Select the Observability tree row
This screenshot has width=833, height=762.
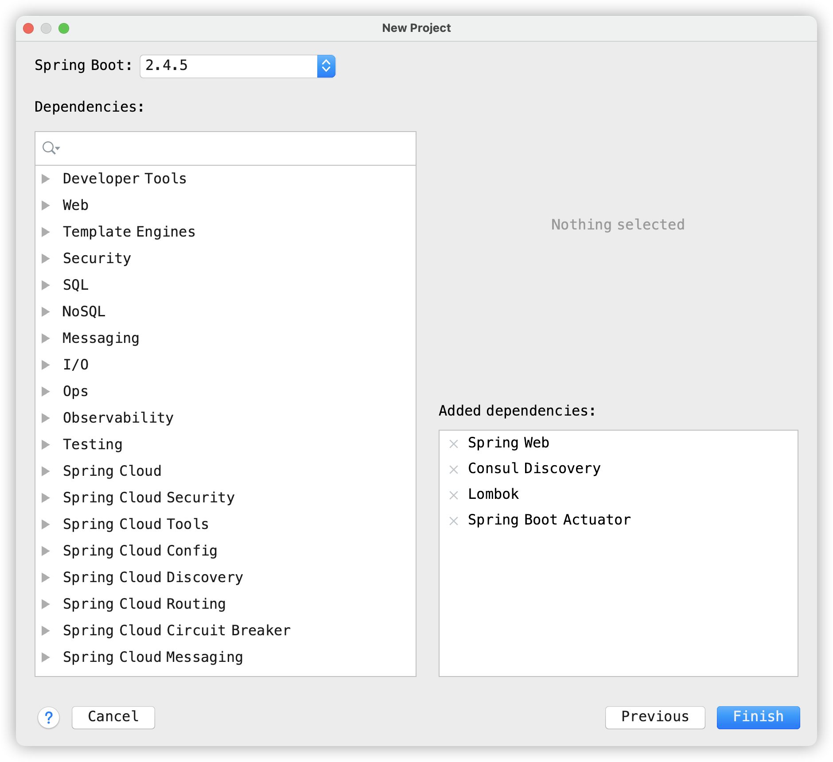tap(226, 418)
